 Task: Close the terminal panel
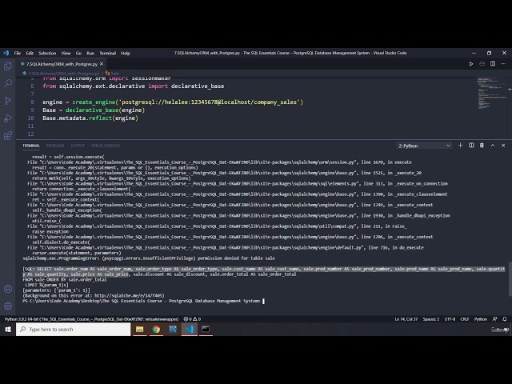pyautogui.click(x=503, y=146)
